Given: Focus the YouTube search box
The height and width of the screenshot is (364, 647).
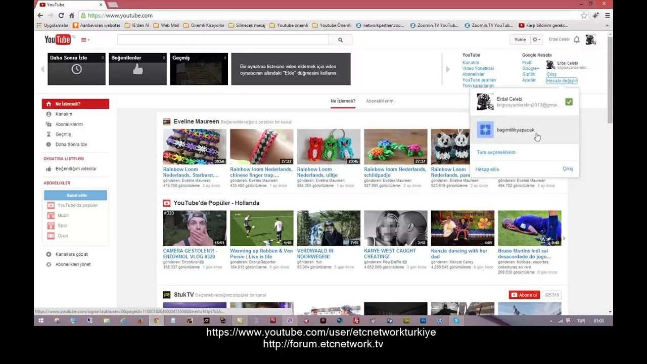Looking at the screenshot, I should (x=223, y=40).
